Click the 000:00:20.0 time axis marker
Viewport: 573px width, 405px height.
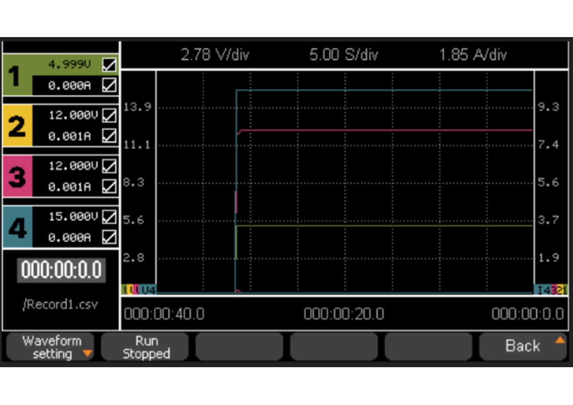point(343,314)
